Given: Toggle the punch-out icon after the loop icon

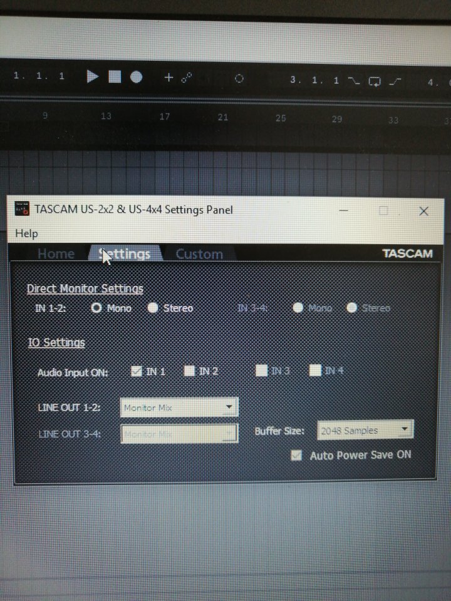Looking at the screenshot, I should pos(395,81).
